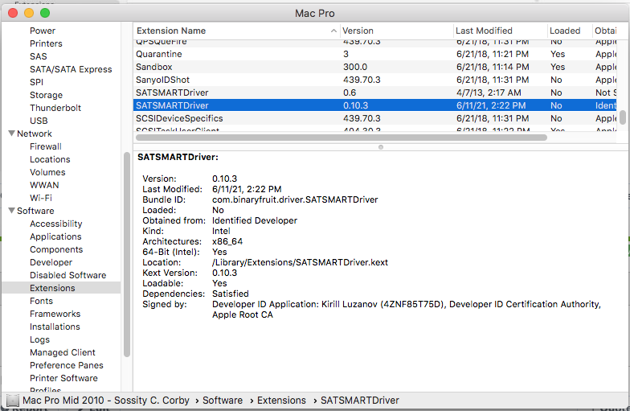Open SATA/SATA Express in sidebar
This screenshot has width=630, height=411.
point(71,69)
